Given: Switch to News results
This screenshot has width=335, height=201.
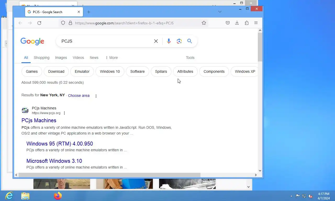Looking at the screenshot, I should click(x=94, y=58).
